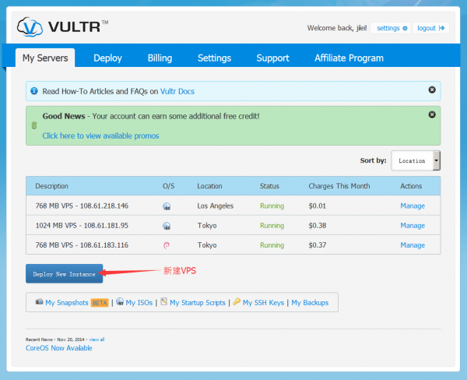The image size is (467, 380).
Task: Click the $0.38 charge value
Action: tap(318, 225)
